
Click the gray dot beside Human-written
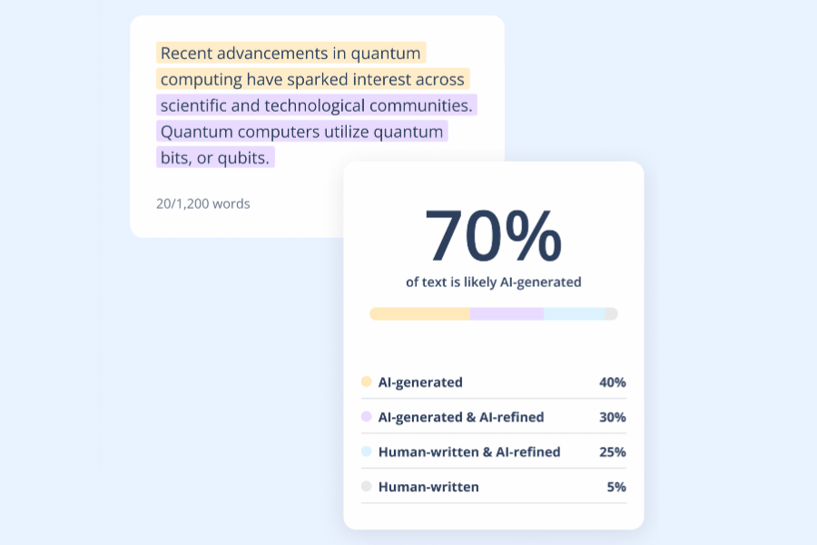click(367, 487)
